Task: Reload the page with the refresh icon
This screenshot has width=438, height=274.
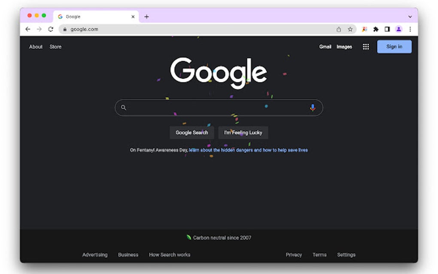Action: click(x=51, y=29)
